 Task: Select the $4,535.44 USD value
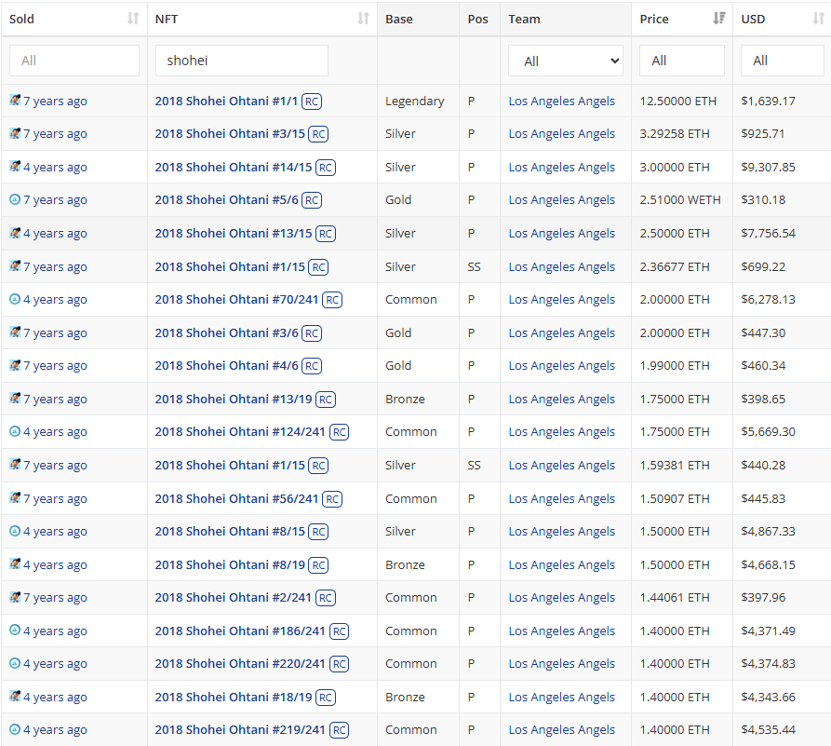768,729
